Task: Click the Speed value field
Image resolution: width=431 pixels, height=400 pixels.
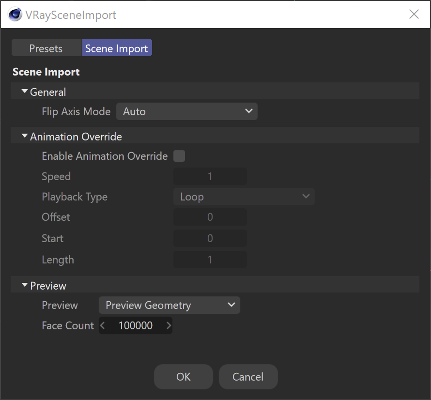Action: tap(210, 176)
